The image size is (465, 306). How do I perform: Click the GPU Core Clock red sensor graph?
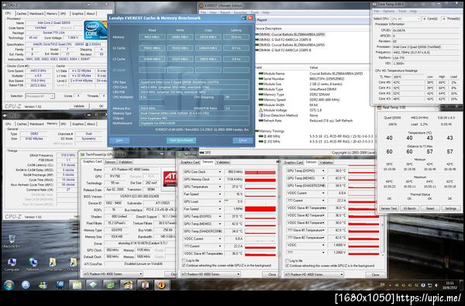coord(260,172)
